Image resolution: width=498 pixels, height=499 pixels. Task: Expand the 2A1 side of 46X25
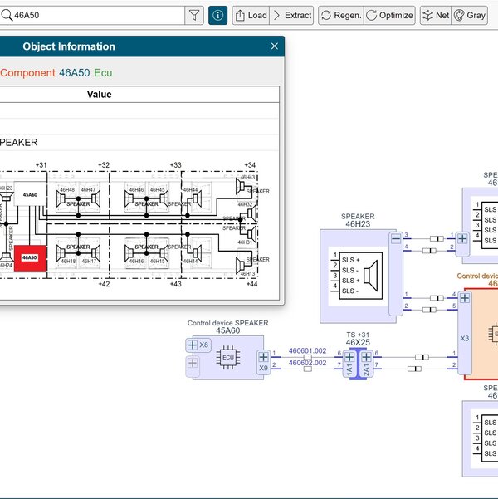point(366,357)
